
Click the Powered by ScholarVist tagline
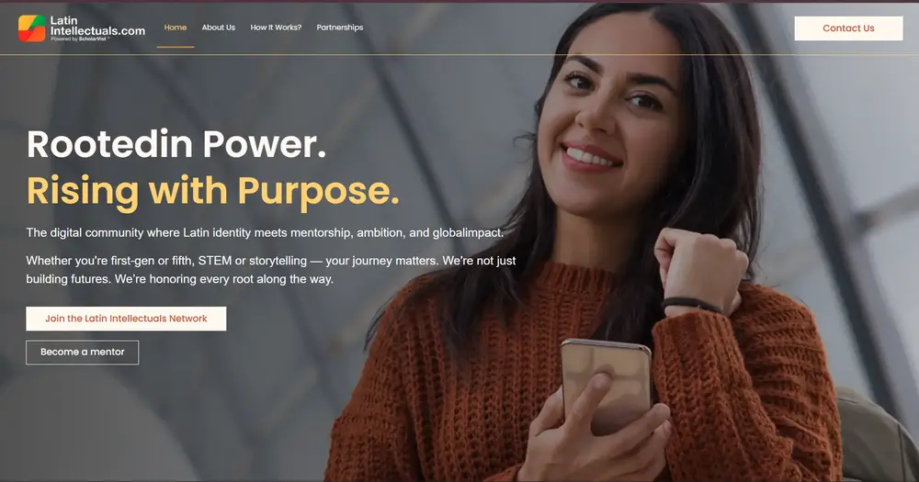click(x=80, y=39)
